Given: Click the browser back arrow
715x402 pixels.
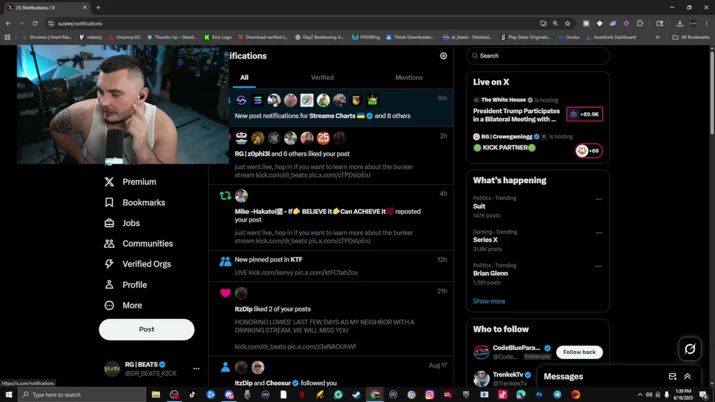Looking at the screenshot, I should tap(8, 23).
